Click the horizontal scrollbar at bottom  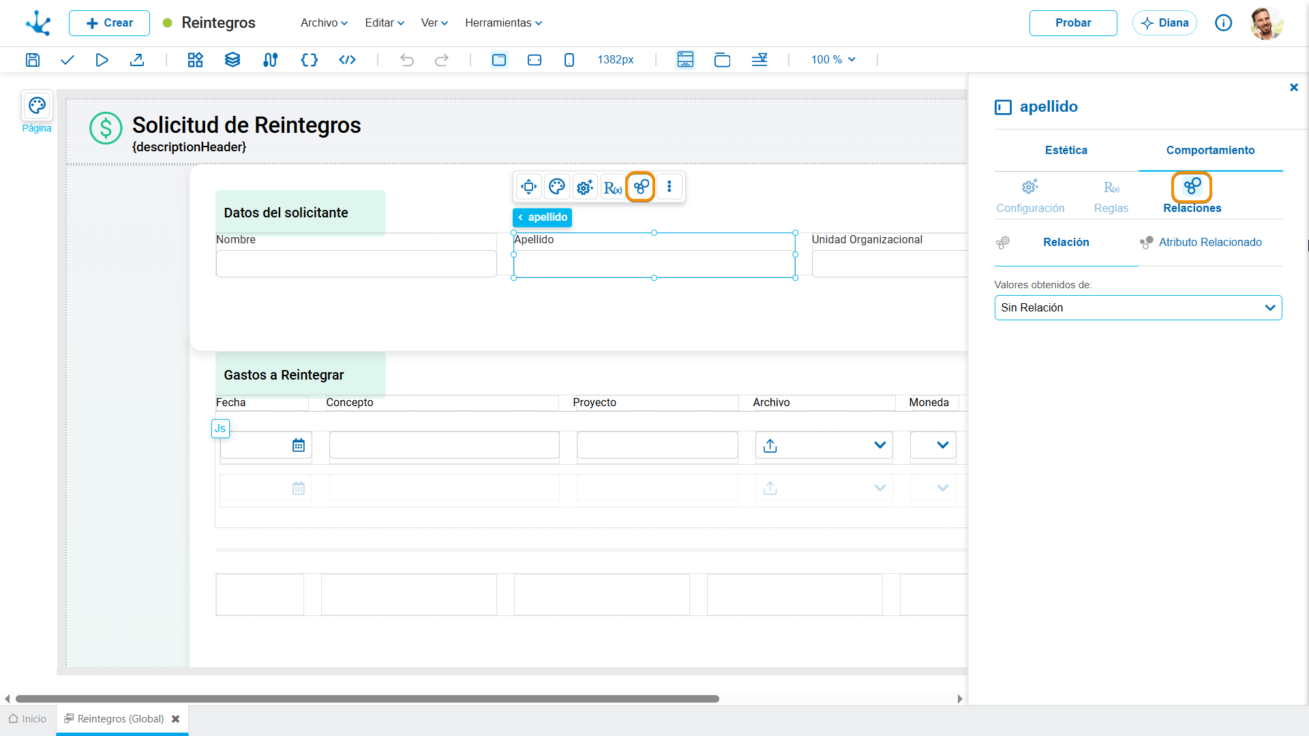[367, 699]
